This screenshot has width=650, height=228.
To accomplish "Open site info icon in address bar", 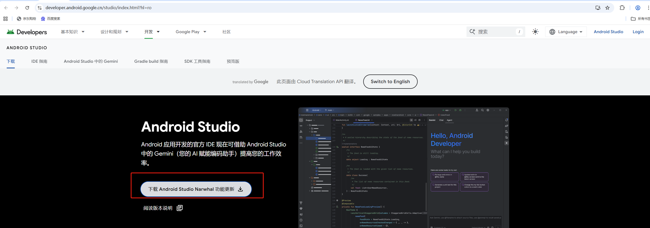I will coord(40,8).
